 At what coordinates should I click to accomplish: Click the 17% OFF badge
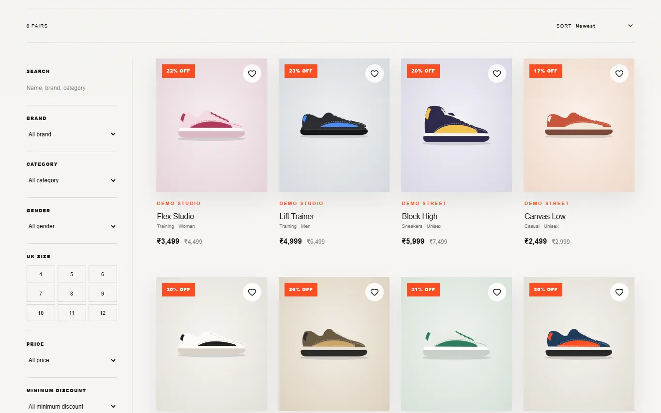click(x=546, y=71)
